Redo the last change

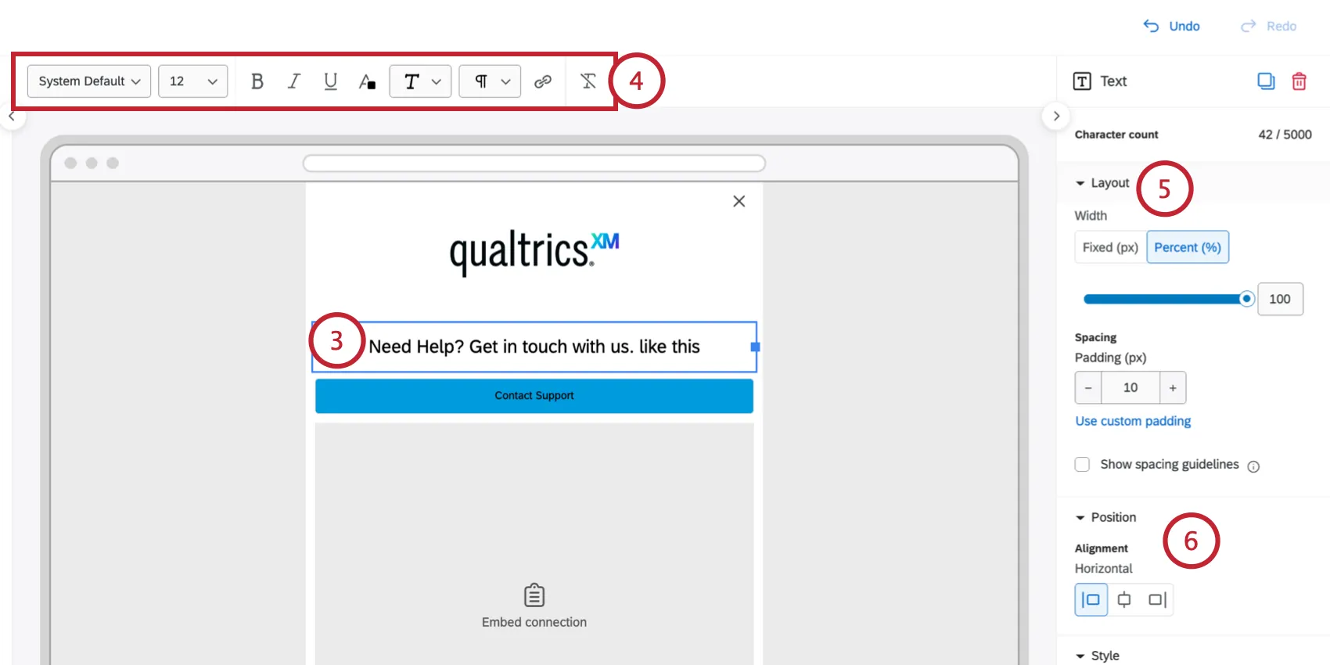point(1268,26)
